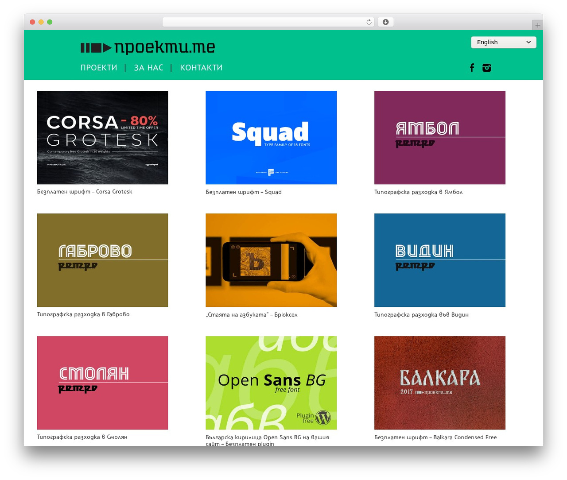This screenshot has width=567, height=480.
Task: Open the КОНТАКТИ menu item
Action: (x=201, y=68)
